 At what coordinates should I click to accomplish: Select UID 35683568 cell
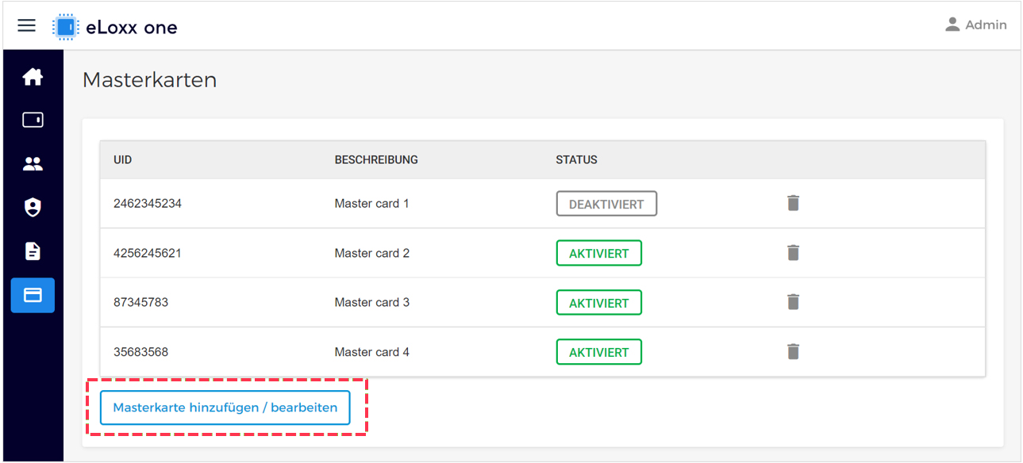140,352
